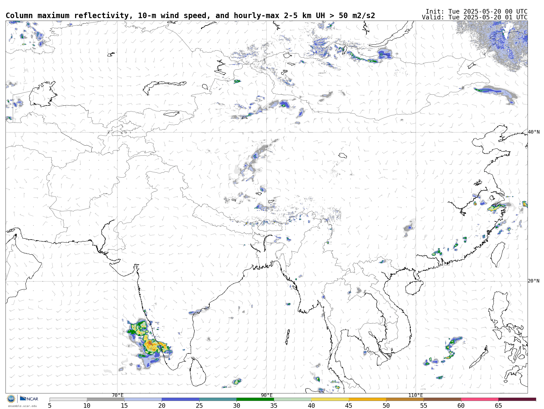Open the ensemble.ucar.edu text link

point(22,406)
